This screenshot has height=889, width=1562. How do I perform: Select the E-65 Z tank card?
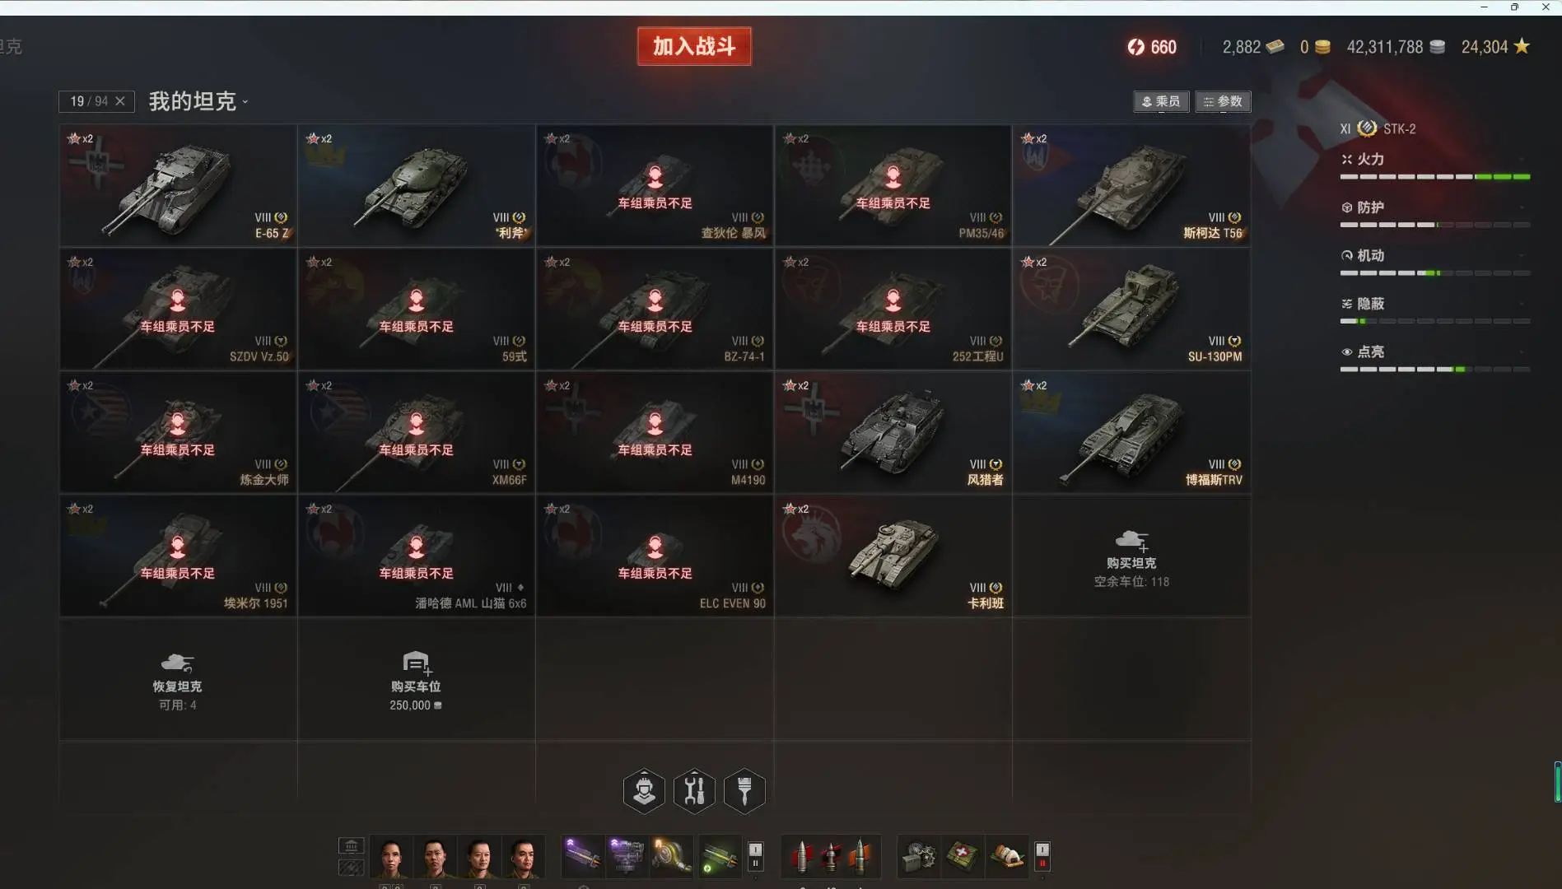pyautogui.click(x=178, y=185)
